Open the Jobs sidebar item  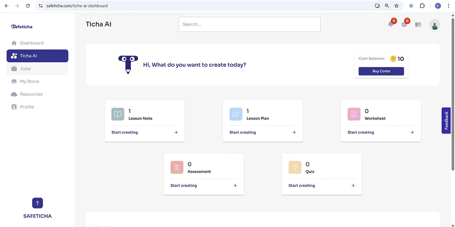[x=38, y=68]
